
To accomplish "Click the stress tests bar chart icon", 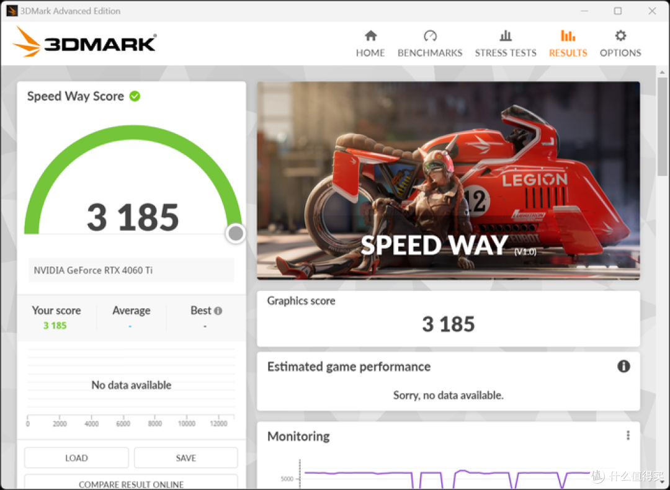I will click(x=506, y=35).
